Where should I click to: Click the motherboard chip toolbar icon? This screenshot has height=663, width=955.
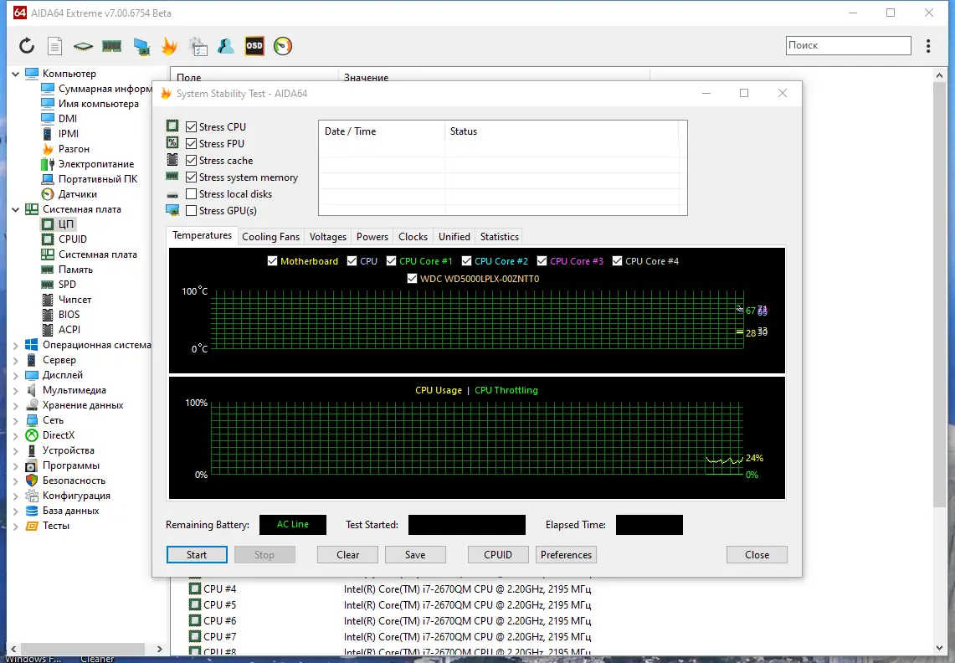(x=83, y=46)
